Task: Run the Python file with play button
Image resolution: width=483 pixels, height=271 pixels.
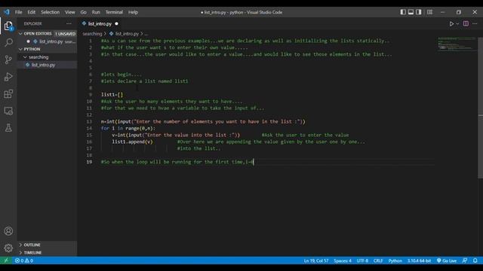Action: point(451,23)
